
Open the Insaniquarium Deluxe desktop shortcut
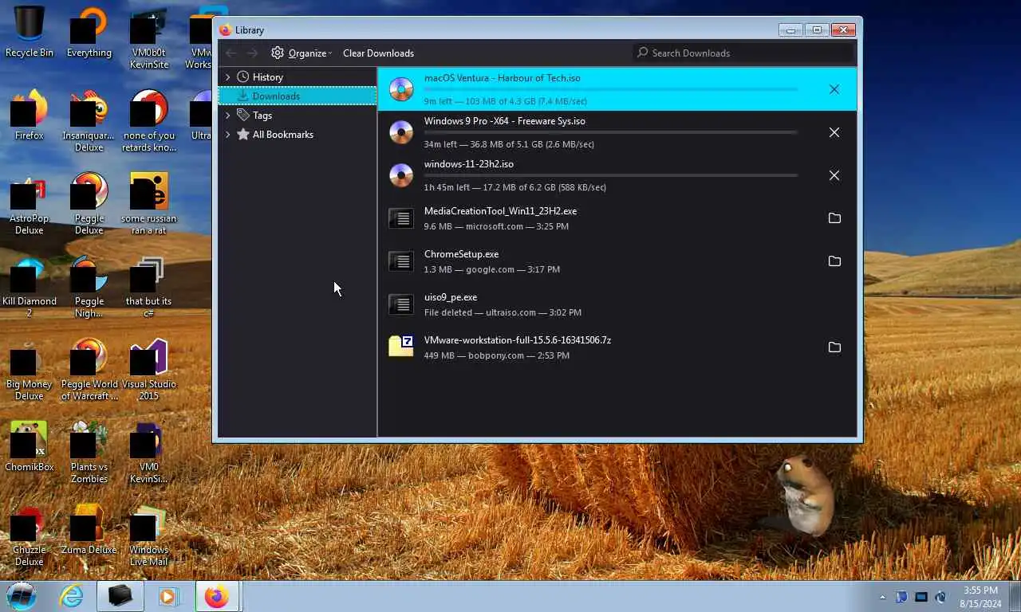[89, 120]
